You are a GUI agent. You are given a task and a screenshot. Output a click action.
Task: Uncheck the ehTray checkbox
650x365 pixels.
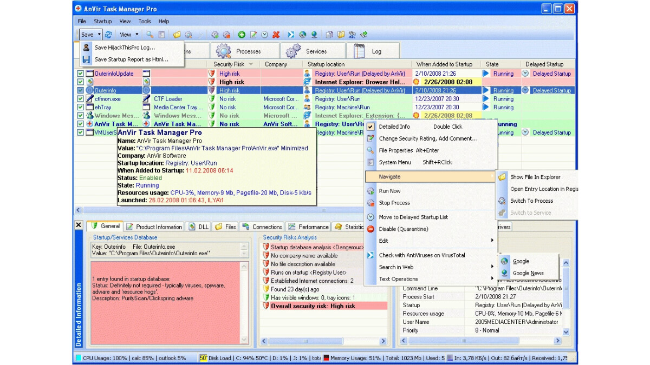point(81,107)
